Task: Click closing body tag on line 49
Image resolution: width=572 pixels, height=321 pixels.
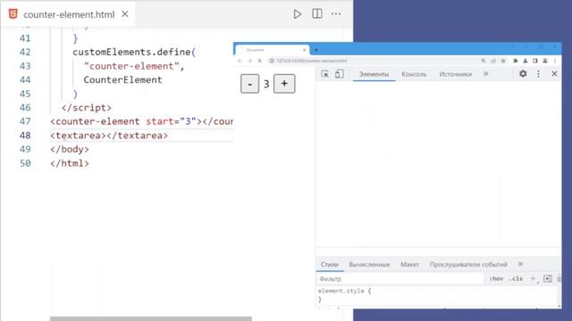Action: (x=70, y=150)
